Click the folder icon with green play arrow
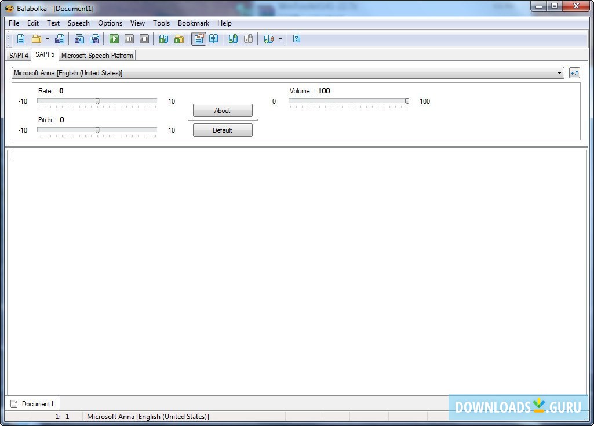Viewport: 594px width, 426px height. click(x=179, y=39)
